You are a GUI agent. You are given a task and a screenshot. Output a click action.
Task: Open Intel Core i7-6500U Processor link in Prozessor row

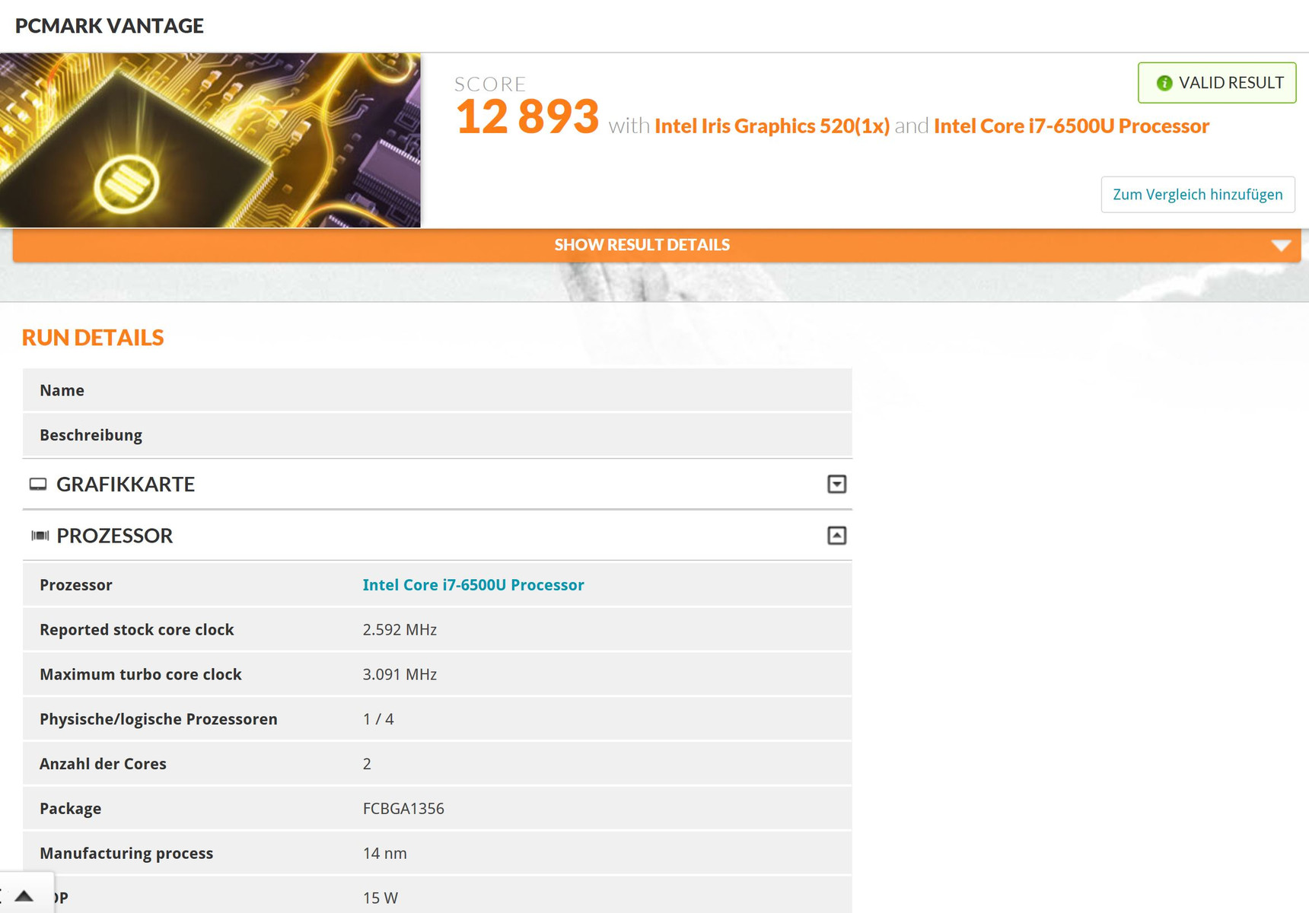473,585
